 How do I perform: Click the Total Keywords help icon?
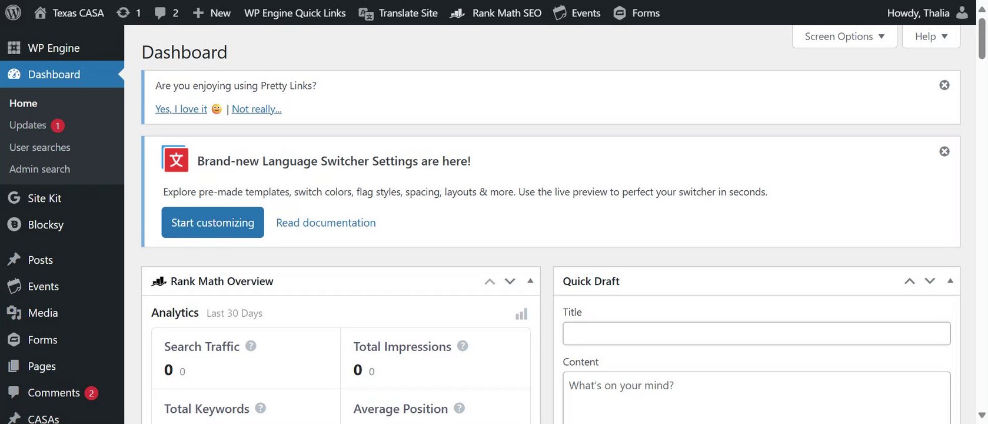click(x=261, y=408)
